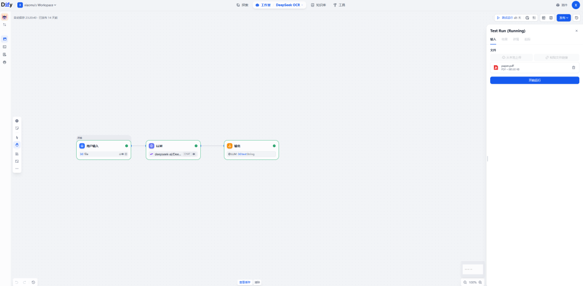The height and width of the screenshot is (286, 583).
Task: Switch to the 输入 tab in Test Run
Action: pos(493,39)
